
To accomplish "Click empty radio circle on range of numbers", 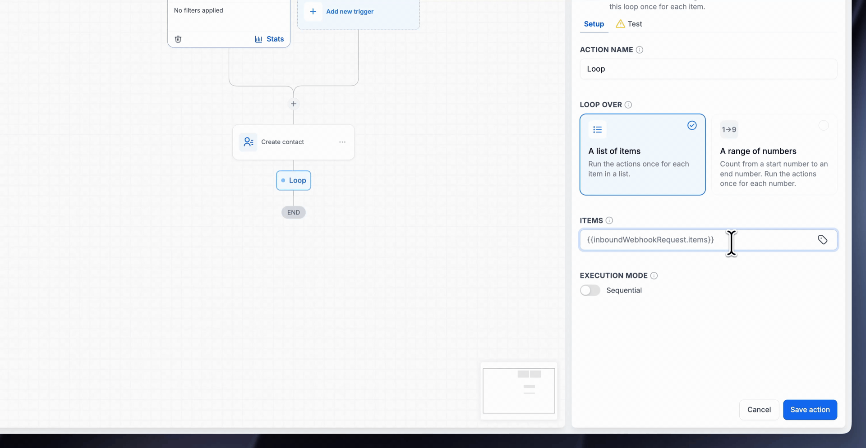I will coord(824,126).
